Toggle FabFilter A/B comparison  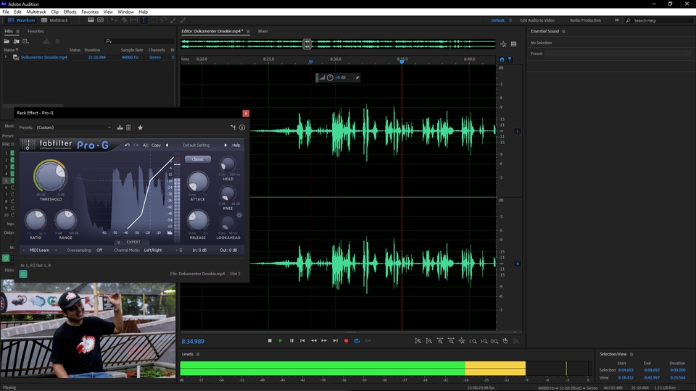point(146,145)
